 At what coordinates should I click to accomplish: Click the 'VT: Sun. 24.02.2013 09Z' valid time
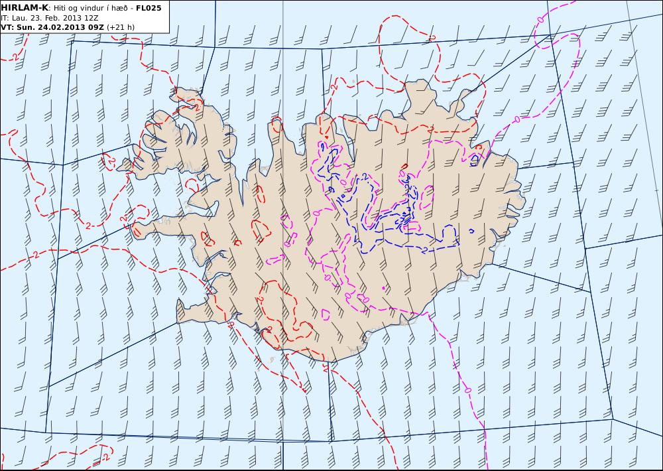[52, 27]
